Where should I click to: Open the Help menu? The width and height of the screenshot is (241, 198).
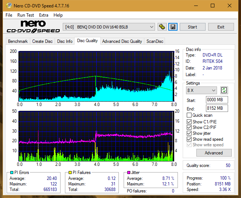(58, 15)
